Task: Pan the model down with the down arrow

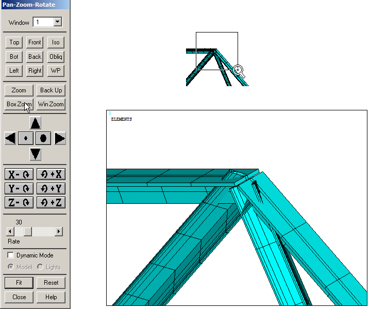Action: click(x=36, y=154)
